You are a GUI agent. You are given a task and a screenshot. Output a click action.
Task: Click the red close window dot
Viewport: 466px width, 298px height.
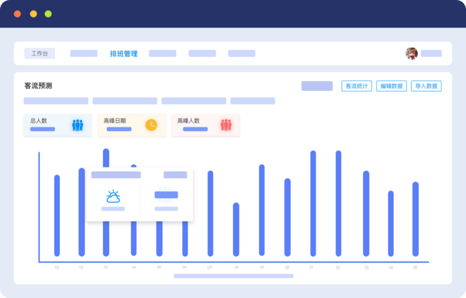click(17, 14)
